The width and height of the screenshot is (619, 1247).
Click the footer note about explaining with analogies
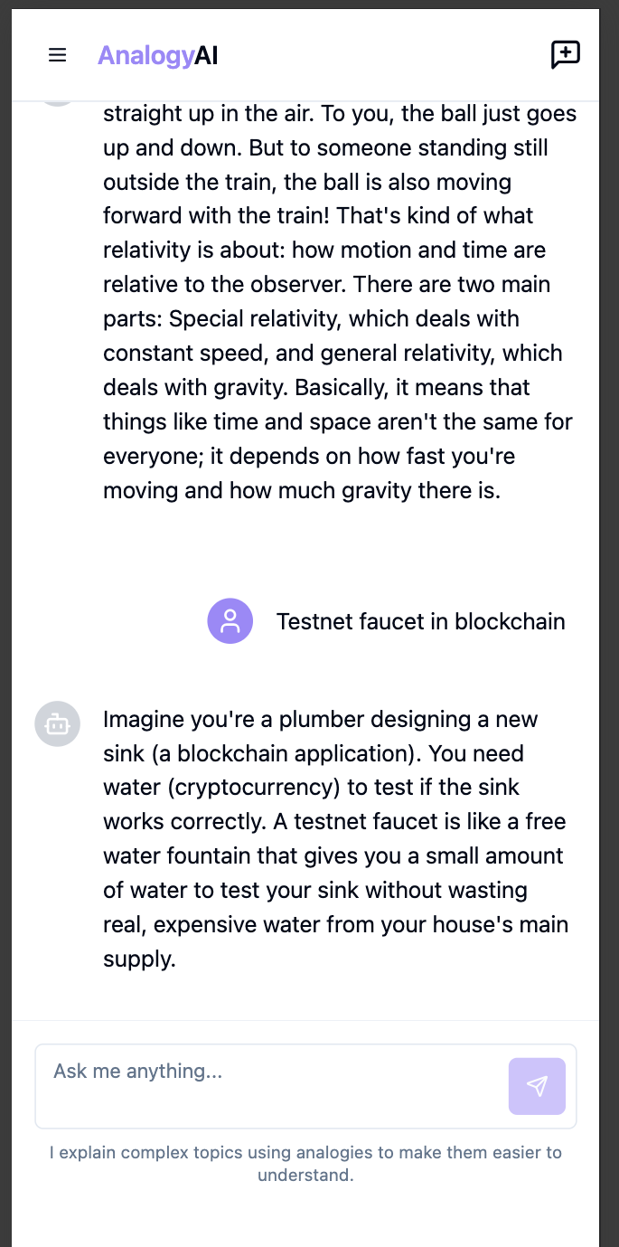(305, 1164)
